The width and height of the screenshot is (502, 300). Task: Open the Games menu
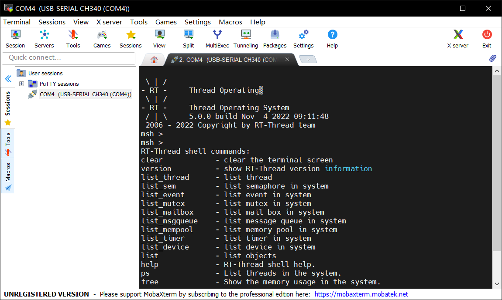[x=166, y=22]
